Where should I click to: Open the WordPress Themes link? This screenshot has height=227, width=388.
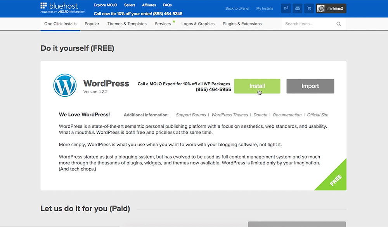pyautogui.click(x=230, y=115)
